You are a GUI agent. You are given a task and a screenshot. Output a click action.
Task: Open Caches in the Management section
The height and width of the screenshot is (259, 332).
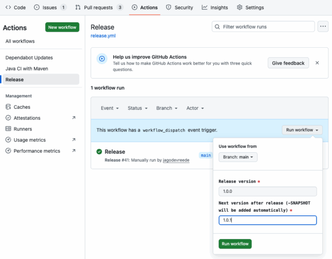[x=22, y=107]
